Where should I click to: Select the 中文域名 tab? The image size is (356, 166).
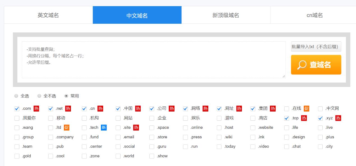coord(137,15)
